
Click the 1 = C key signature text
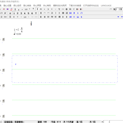(x=16, y=30)
